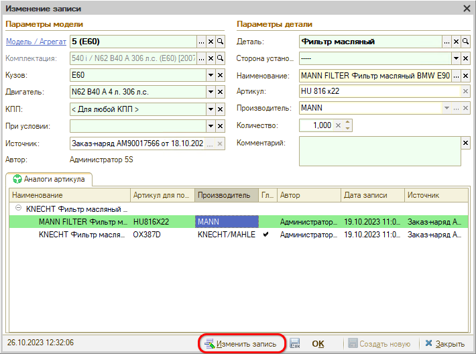Image resolution: width=476 pixels, height=354 pixels.
Task: Open selection dialog for Источник field
Action: pyautogui.click(x=209, y=143)
